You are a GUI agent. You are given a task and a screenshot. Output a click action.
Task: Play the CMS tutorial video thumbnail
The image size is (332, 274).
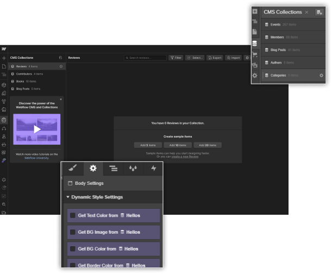37,129
